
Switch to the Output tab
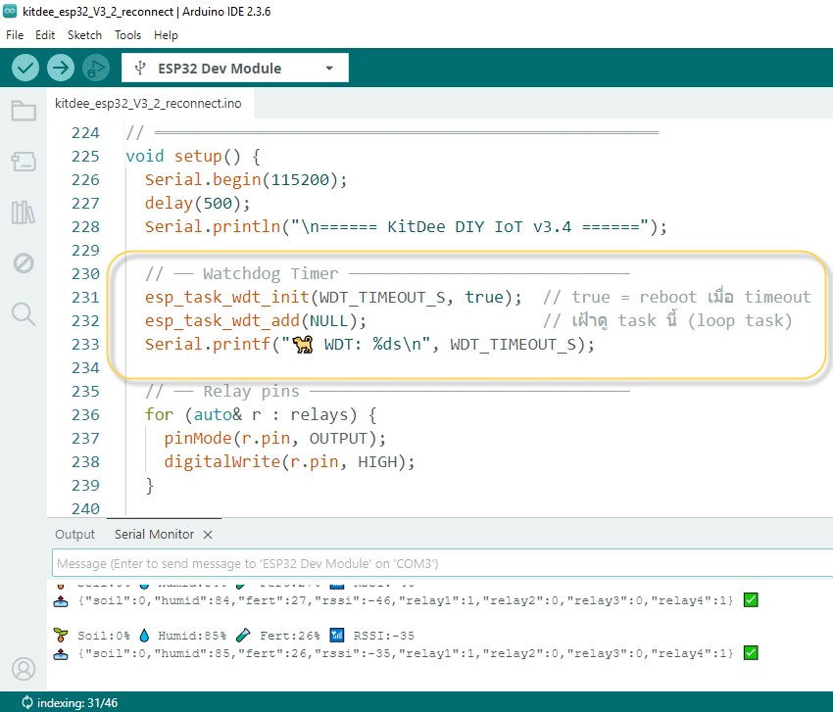click(x=75, y=534)
